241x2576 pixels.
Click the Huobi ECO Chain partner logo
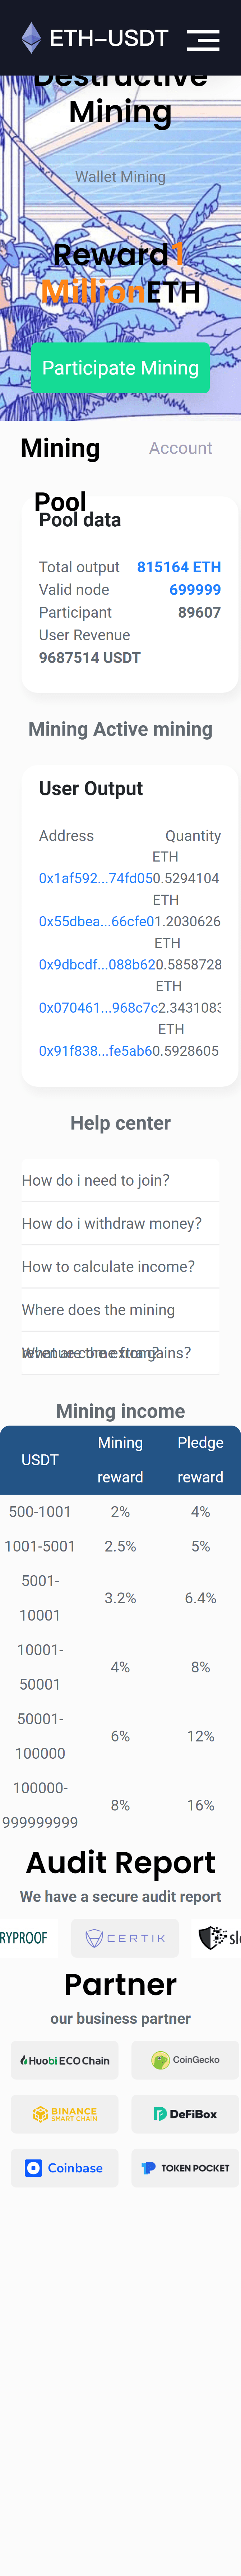65,2060
